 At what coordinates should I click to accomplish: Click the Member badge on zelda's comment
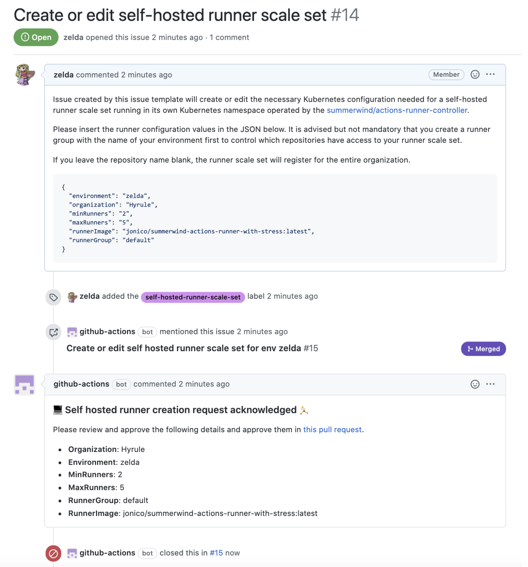point(446,74)
